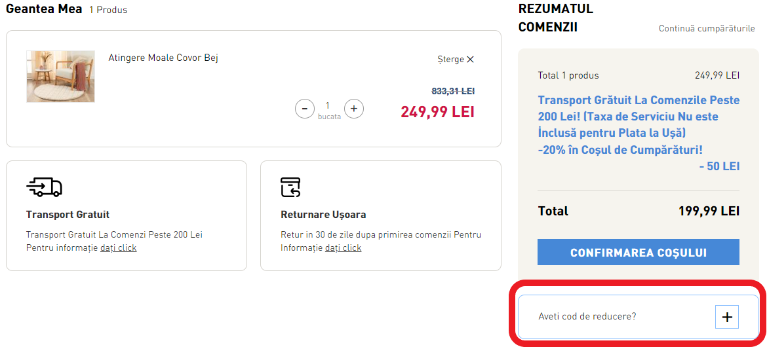Click the Geantea Mea heading
The height and width of the screenshot is (347, 767).
(45, 9)
